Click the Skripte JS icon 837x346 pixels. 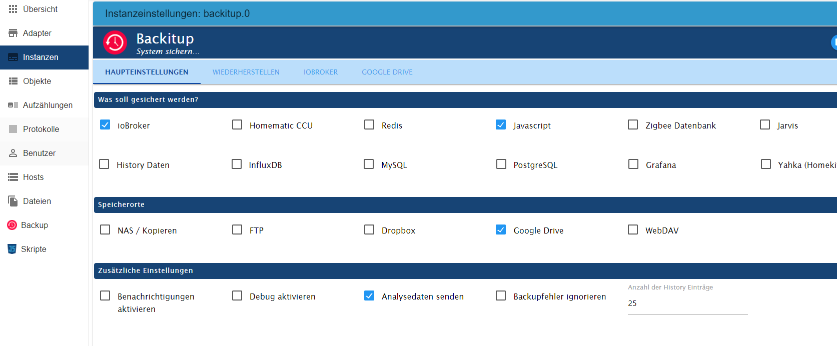tap(12, 249)
